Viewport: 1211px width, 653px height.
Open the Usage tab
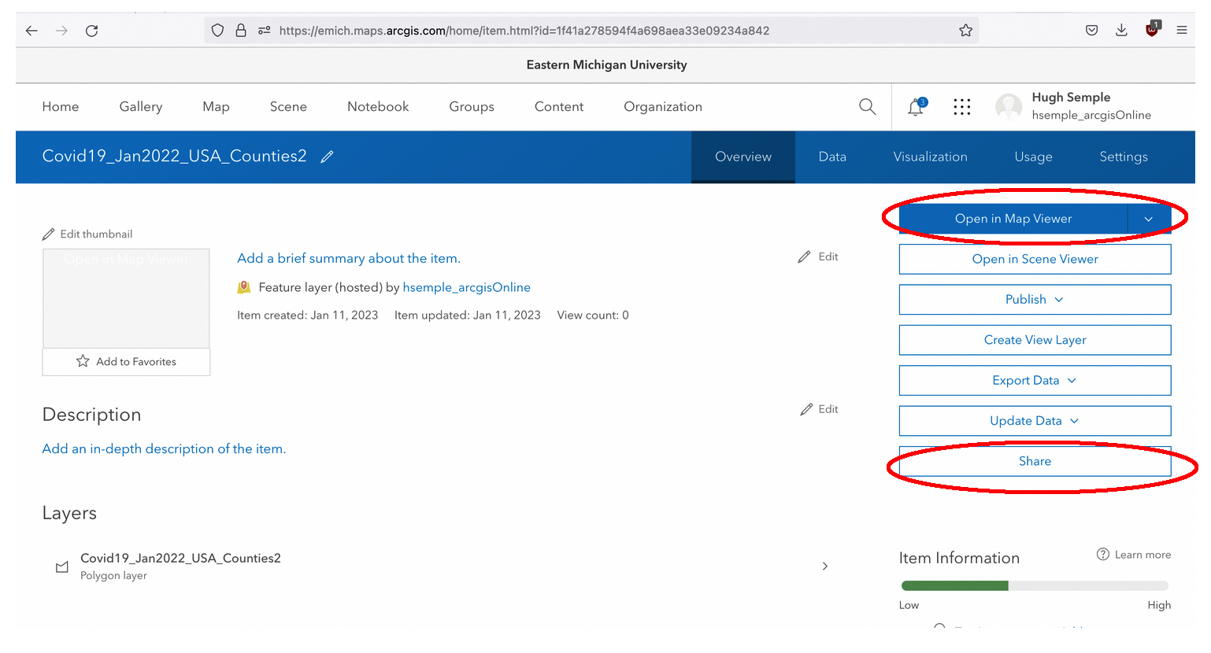tap(1033, 157)
